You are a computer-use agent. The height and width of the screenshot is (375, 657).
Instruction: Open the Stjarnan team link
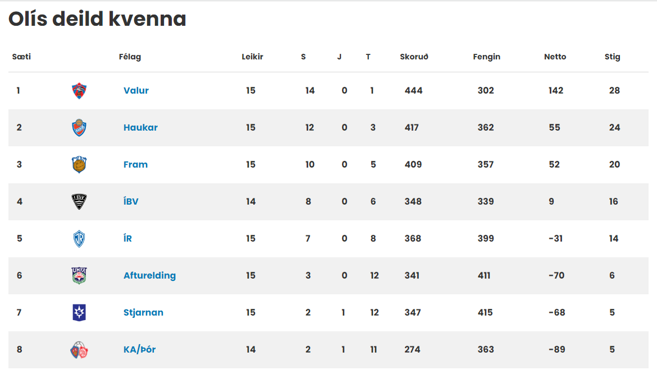coord(143,313)
